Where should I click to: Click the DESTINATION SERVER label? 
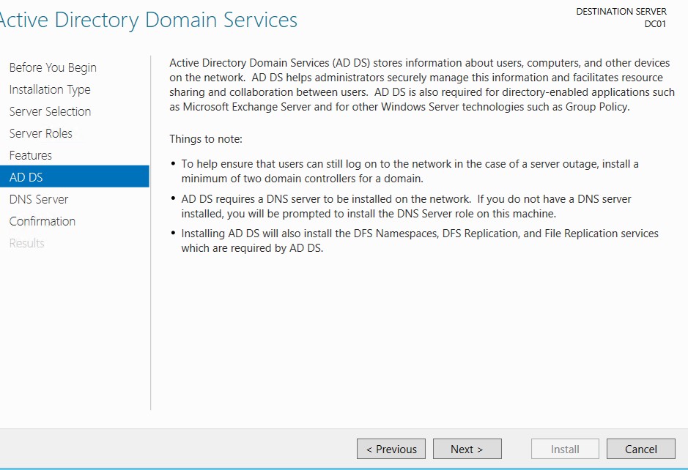click(x=621, y=12)
